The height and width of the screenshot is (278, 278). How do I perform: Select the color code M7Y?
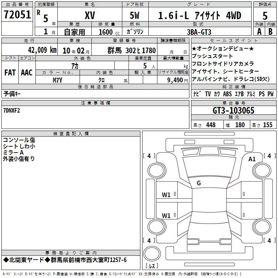[x=57, y=80]
